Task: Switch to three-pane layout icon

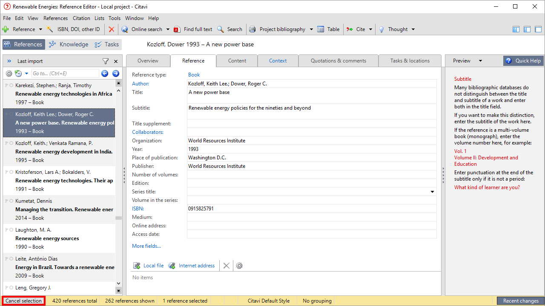Action: click(516, 29)
